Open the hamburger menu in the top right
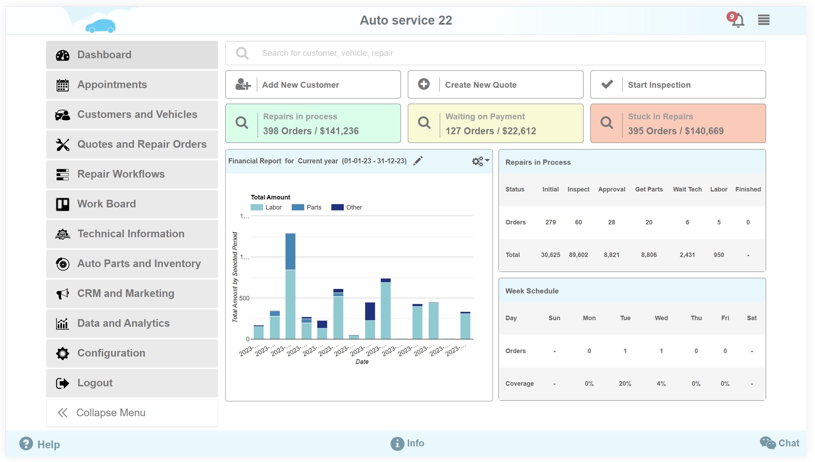The image size is (815, 462). click(x=763, y=20)
